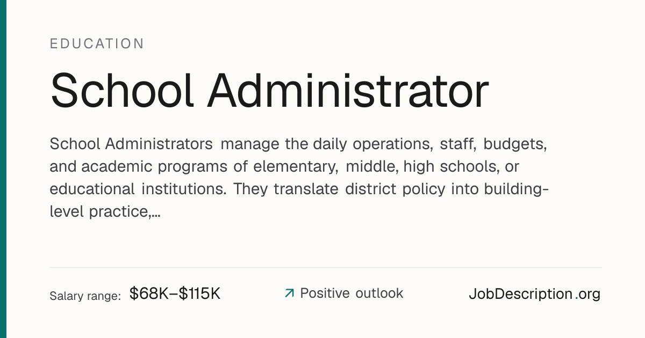The image size is (645, 338).
Task: Click the horizontal divider above salary
Action: coord(326,267)
